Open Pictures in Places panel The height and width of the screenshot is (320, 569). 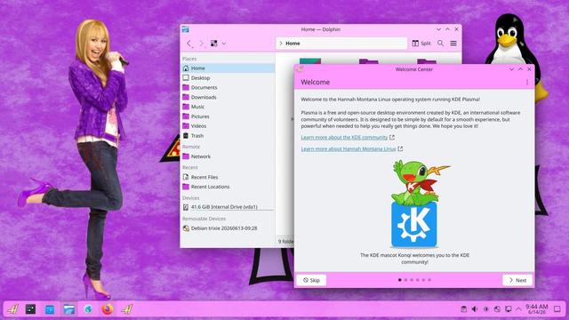[x=228, y=116]
